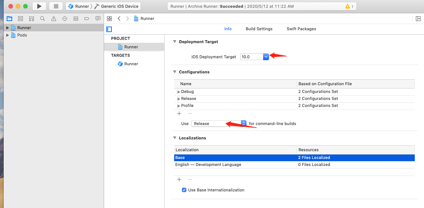This screenshot has height=208, width=424.
Task: Go back with the left chevron
Action: click(x=119, y=19)
